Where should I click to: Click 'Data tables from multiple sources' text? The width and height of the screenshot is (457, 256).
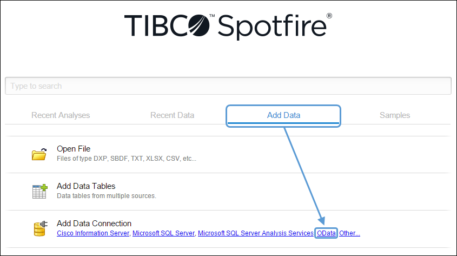coord(107,196)
